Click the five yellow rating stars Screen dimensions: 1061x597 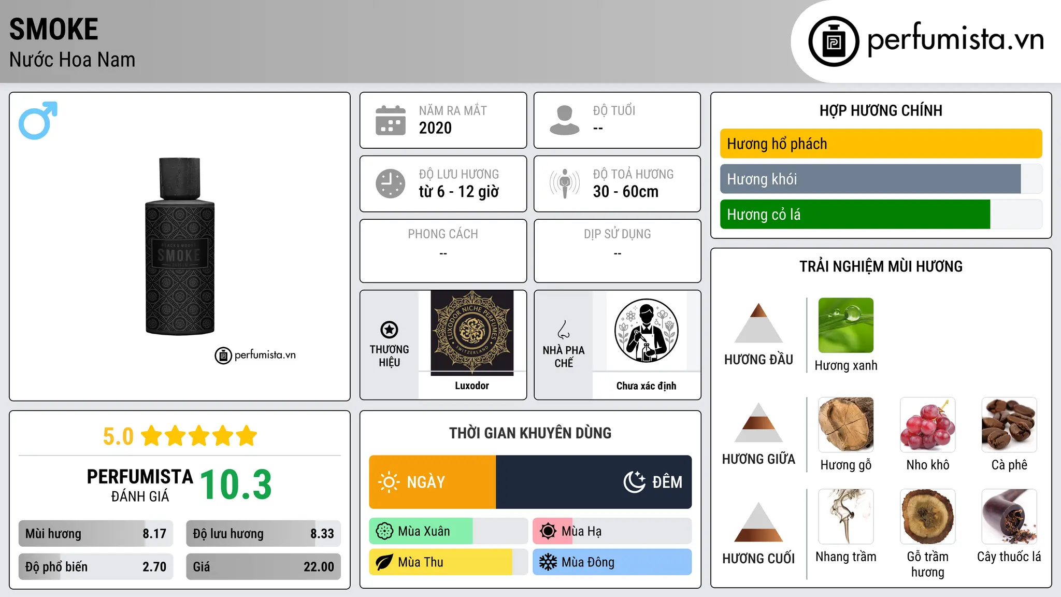pos(199,436)
